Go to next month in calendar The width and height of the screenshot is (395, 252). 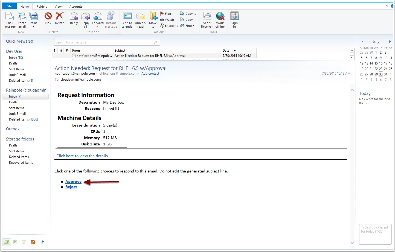[390, 42]
